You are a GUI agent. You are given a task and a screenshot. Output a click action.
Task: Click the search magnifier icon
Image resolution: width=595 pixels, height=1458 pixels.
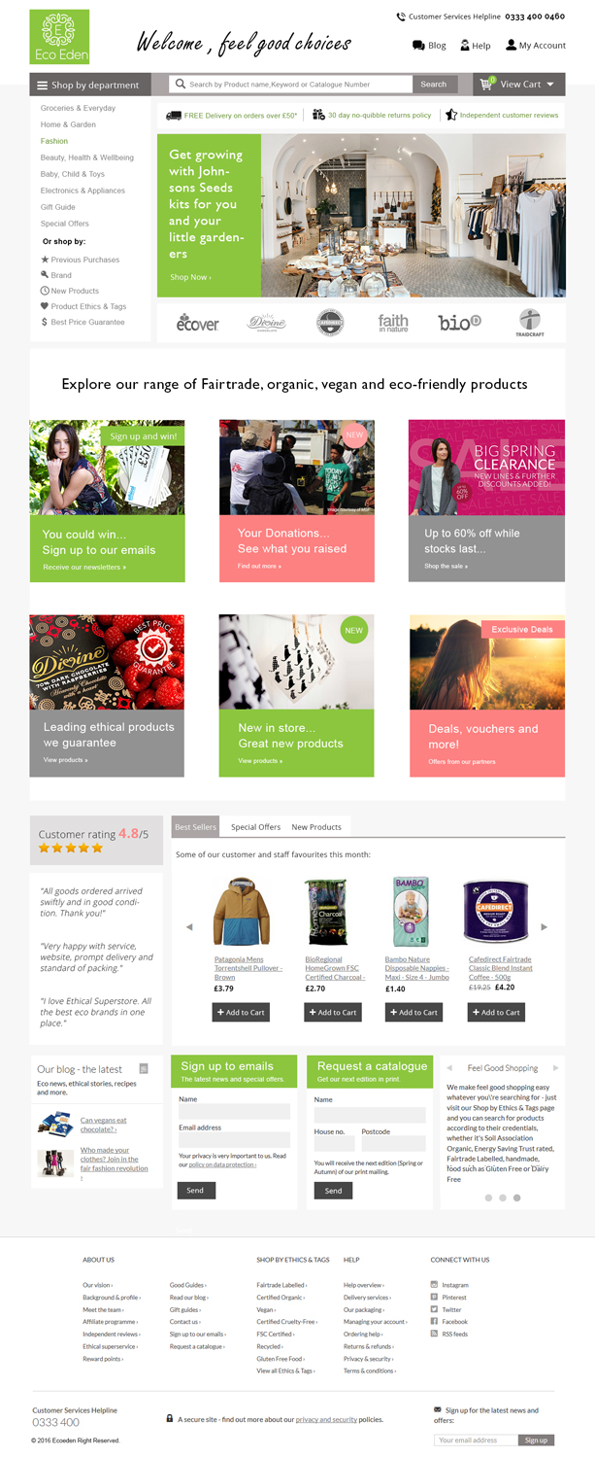coord(180,85)
